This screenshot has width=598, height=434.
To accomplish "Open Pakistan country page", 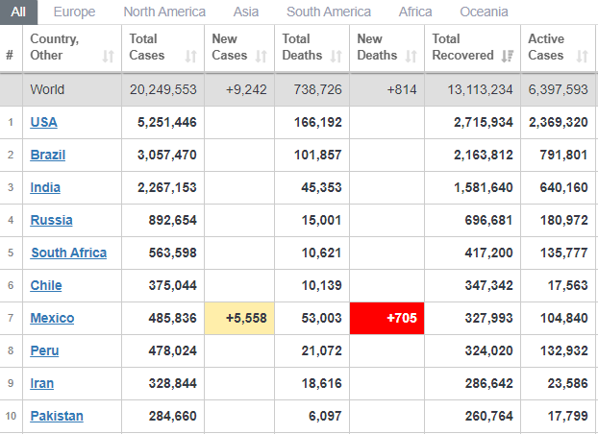I will coord(57,416).
